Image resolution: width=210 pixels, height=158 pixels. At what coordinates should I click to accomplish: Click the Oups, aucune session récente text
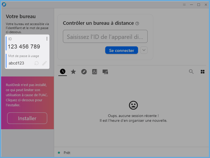coord(133,116)
